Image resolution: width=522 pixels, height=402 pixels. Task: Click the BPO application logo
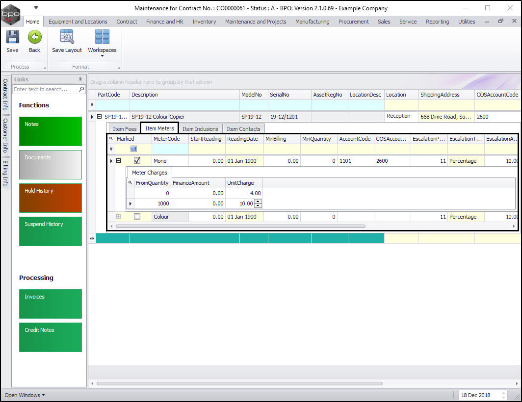coord(12,14)
